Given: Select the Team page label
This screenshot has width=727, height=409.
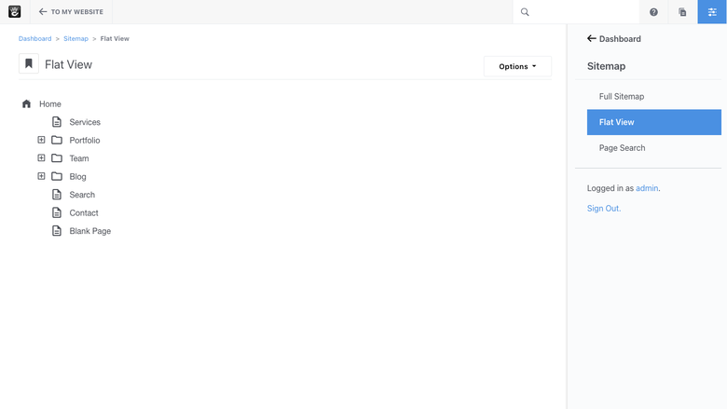Looking at the screenshot, I should (79, 158).
